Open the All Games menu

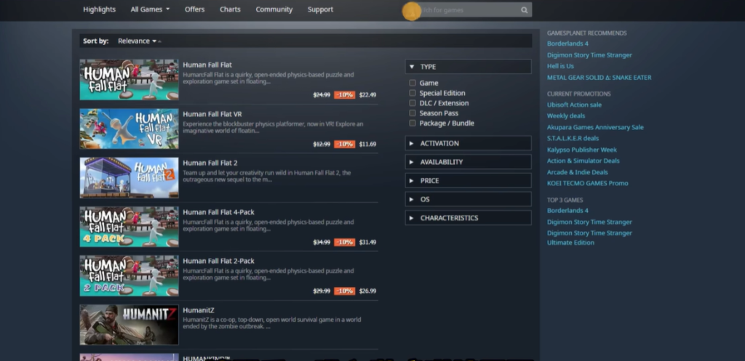pyautogui.click(x=150, y=9)
